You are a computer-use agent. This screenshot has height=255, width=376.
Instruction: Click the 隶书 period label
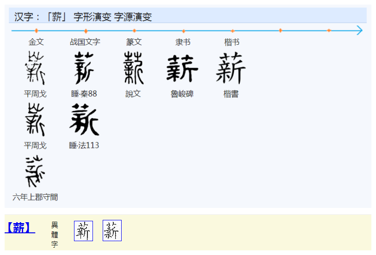click(183, 42)
